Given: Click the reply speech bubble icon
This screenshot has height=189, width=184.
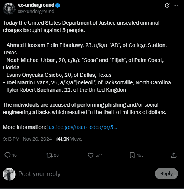Looking at the screenshot, I should [x=7, y=155].
